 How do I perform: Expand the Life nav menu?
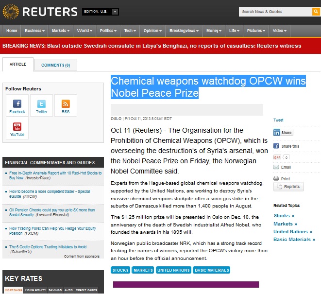click(234, 31)
